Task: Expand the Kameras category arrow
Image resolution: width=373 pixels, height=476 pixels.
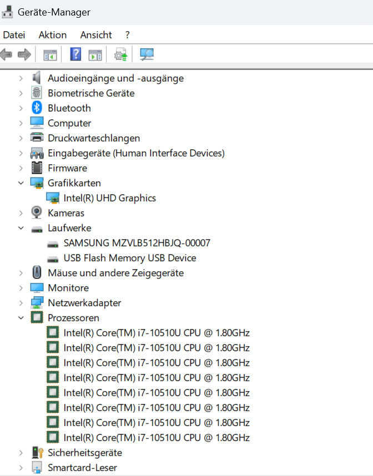Action: (21, 213)
